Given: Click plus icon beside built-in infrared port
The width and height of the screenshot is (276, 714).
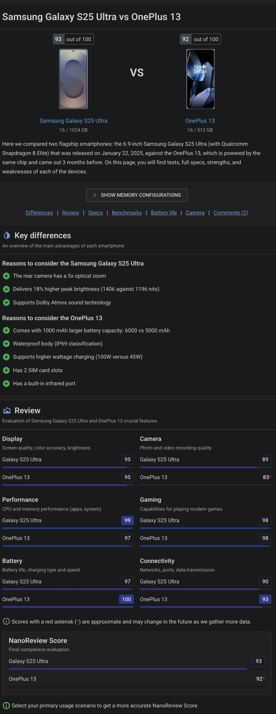Looking at the screenshot, I should pyautogui.click(x=6, y=383).
